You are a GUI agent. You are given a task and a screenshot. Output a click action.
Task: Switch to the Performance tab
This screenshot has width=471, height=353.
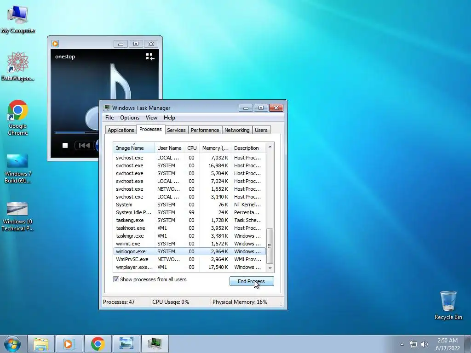click(x=205, y=130)
